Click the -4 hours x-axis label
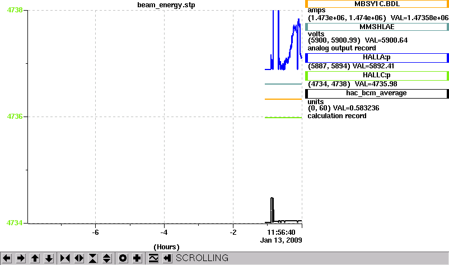Screen dimensions: 449x265 (164, 233)
